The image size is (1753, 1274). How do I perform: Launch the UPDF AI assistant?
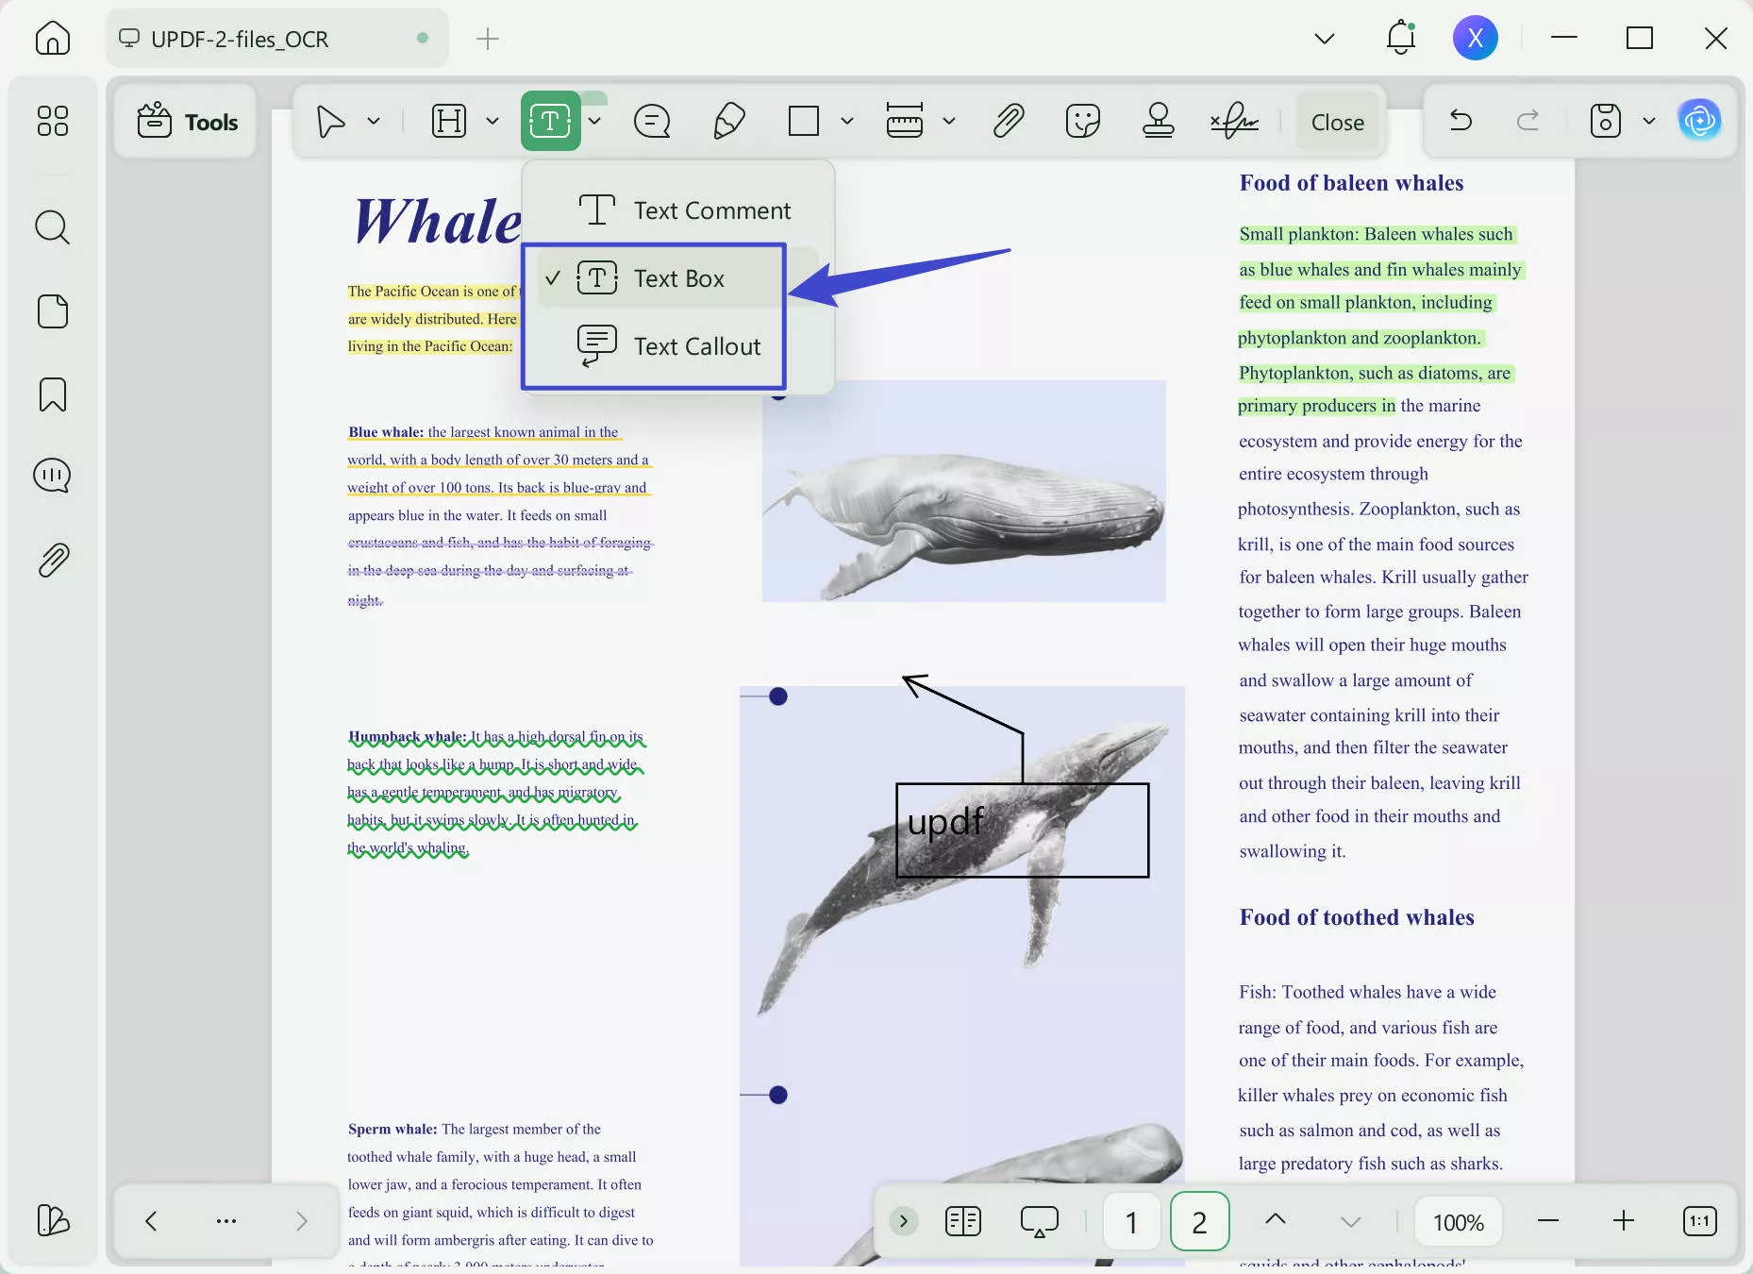pyautogui.click(x=1699, y=121)
